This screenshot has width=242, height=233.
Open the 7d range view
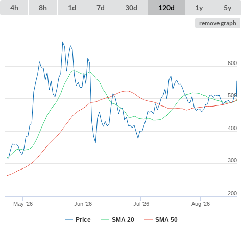point(101,8)
